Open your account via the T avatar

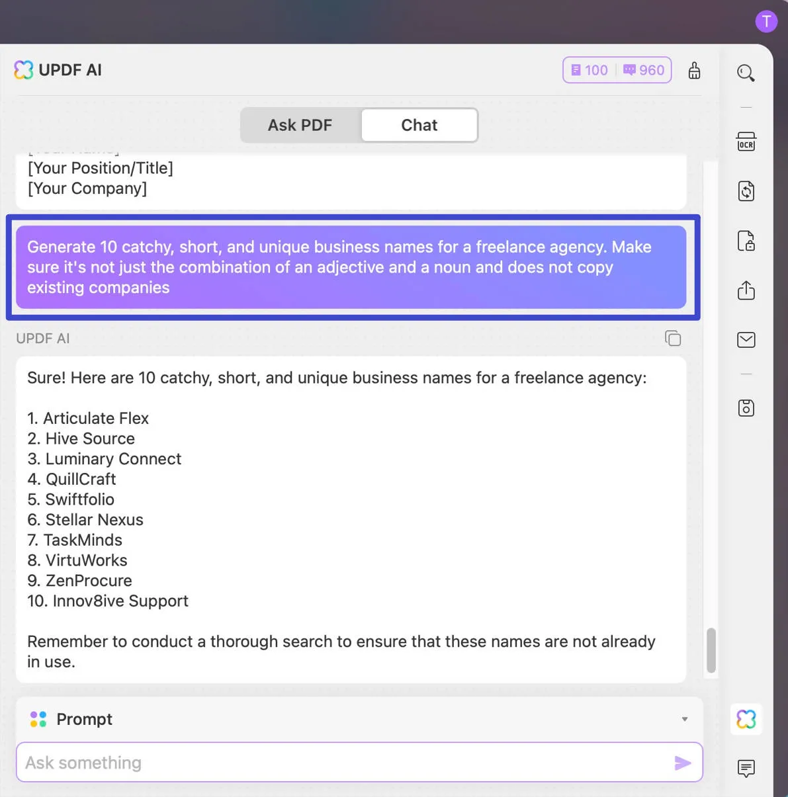pyautogui.click(x=766, y=21)
